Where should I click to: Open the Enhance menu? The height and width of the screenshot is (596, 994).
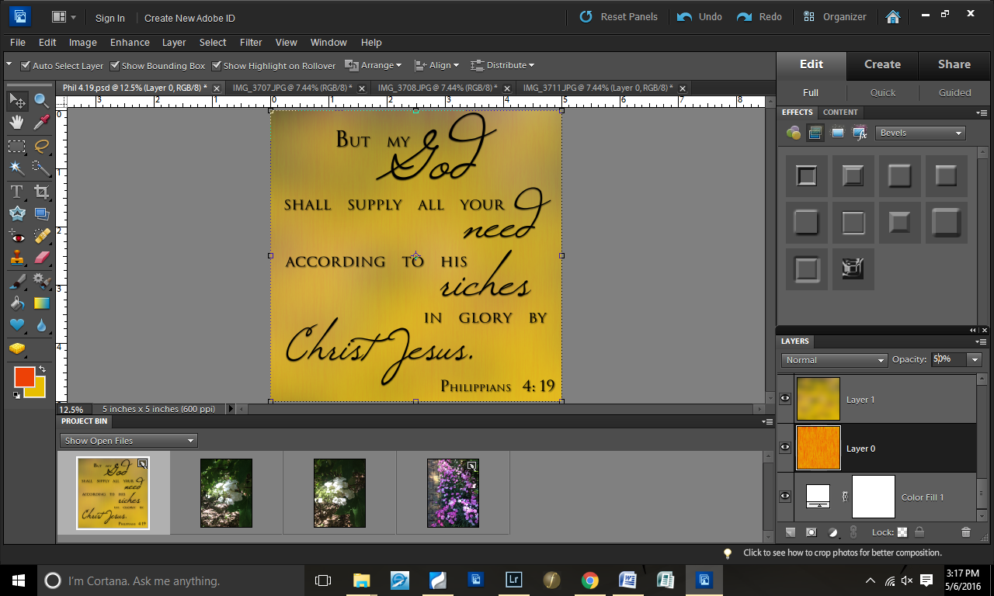(x=130, y=42)
